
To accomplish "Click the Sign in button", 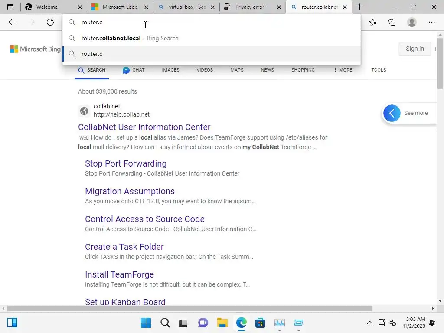I will (x=415, y=49).
